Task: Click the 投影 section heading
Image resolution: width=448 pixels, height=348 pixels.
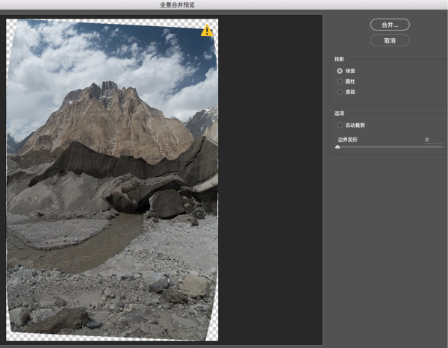Action: (x=339, y=59)
